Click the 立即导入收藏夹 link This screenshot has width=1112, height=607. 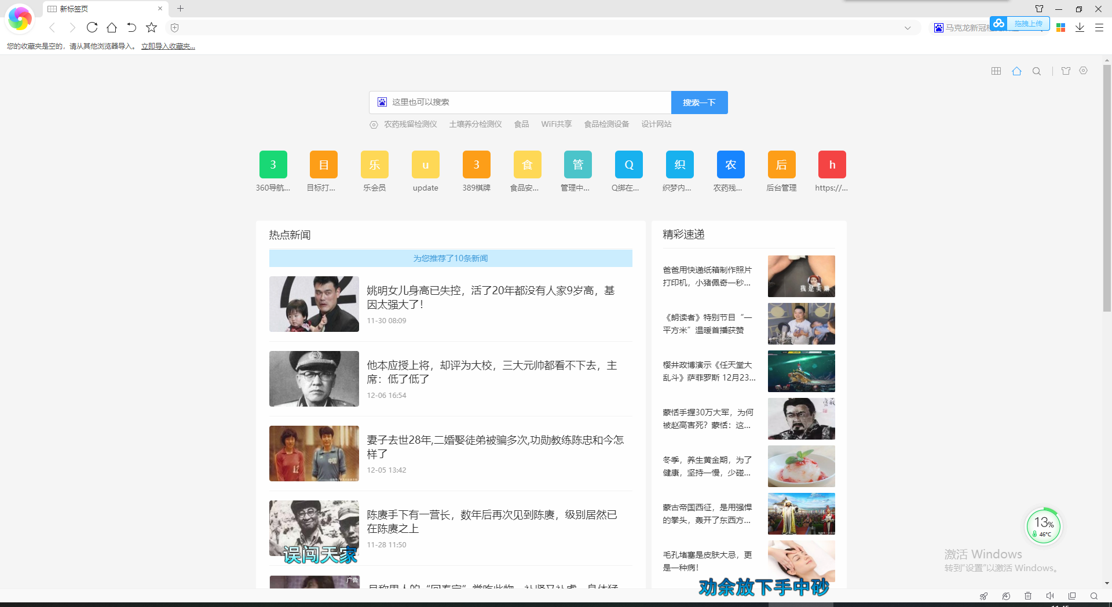coord(168,46)
